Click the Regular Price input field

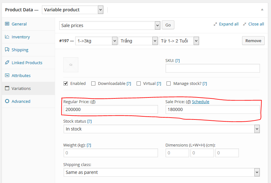(110, 109)
